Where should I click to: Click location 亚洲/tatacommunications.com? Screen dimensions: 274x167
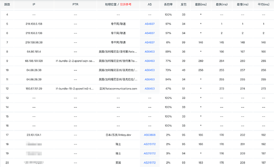(118, 89)
